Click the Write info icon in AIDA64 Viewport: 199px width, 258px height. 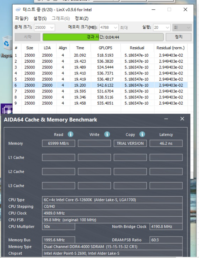click(x=107, y=134)
